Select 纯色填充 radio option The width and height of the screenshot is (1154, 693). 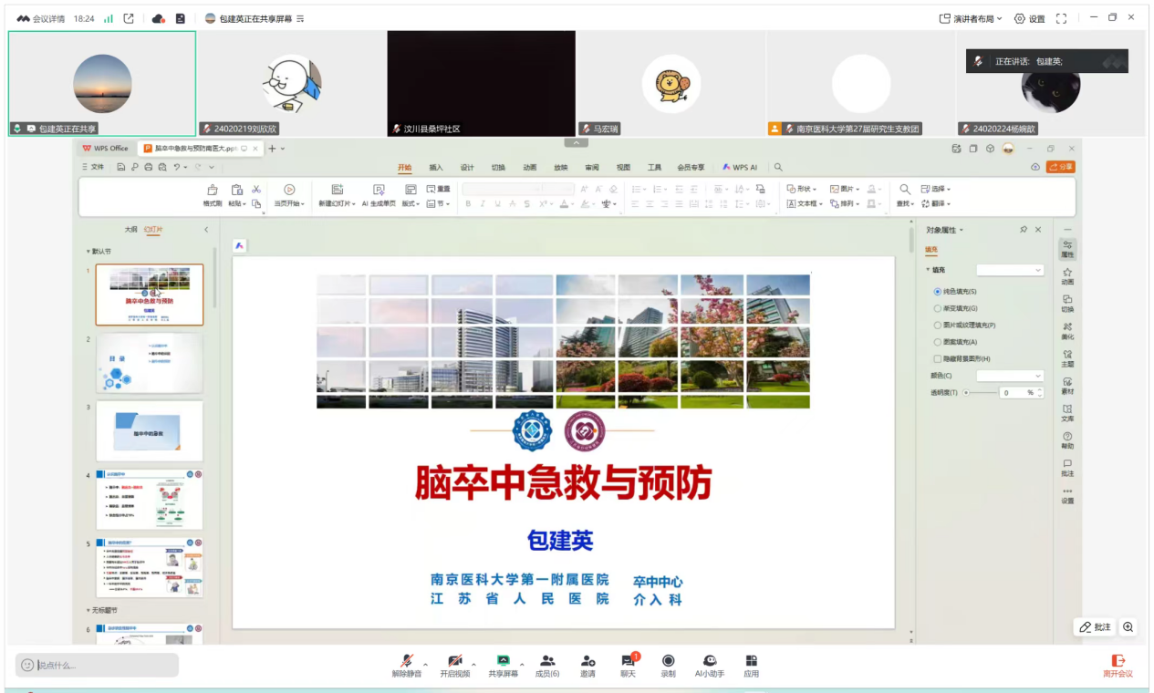pos(938,292)
